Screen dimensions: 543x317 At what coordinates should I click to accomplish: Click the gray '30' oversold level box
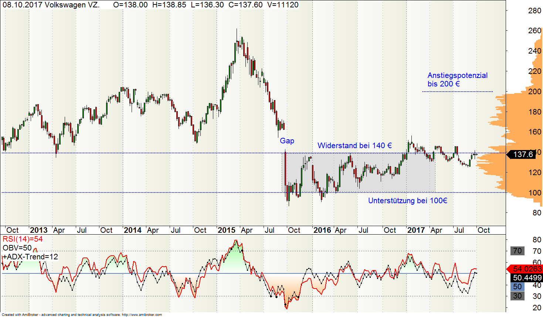[x=517, y=296]
